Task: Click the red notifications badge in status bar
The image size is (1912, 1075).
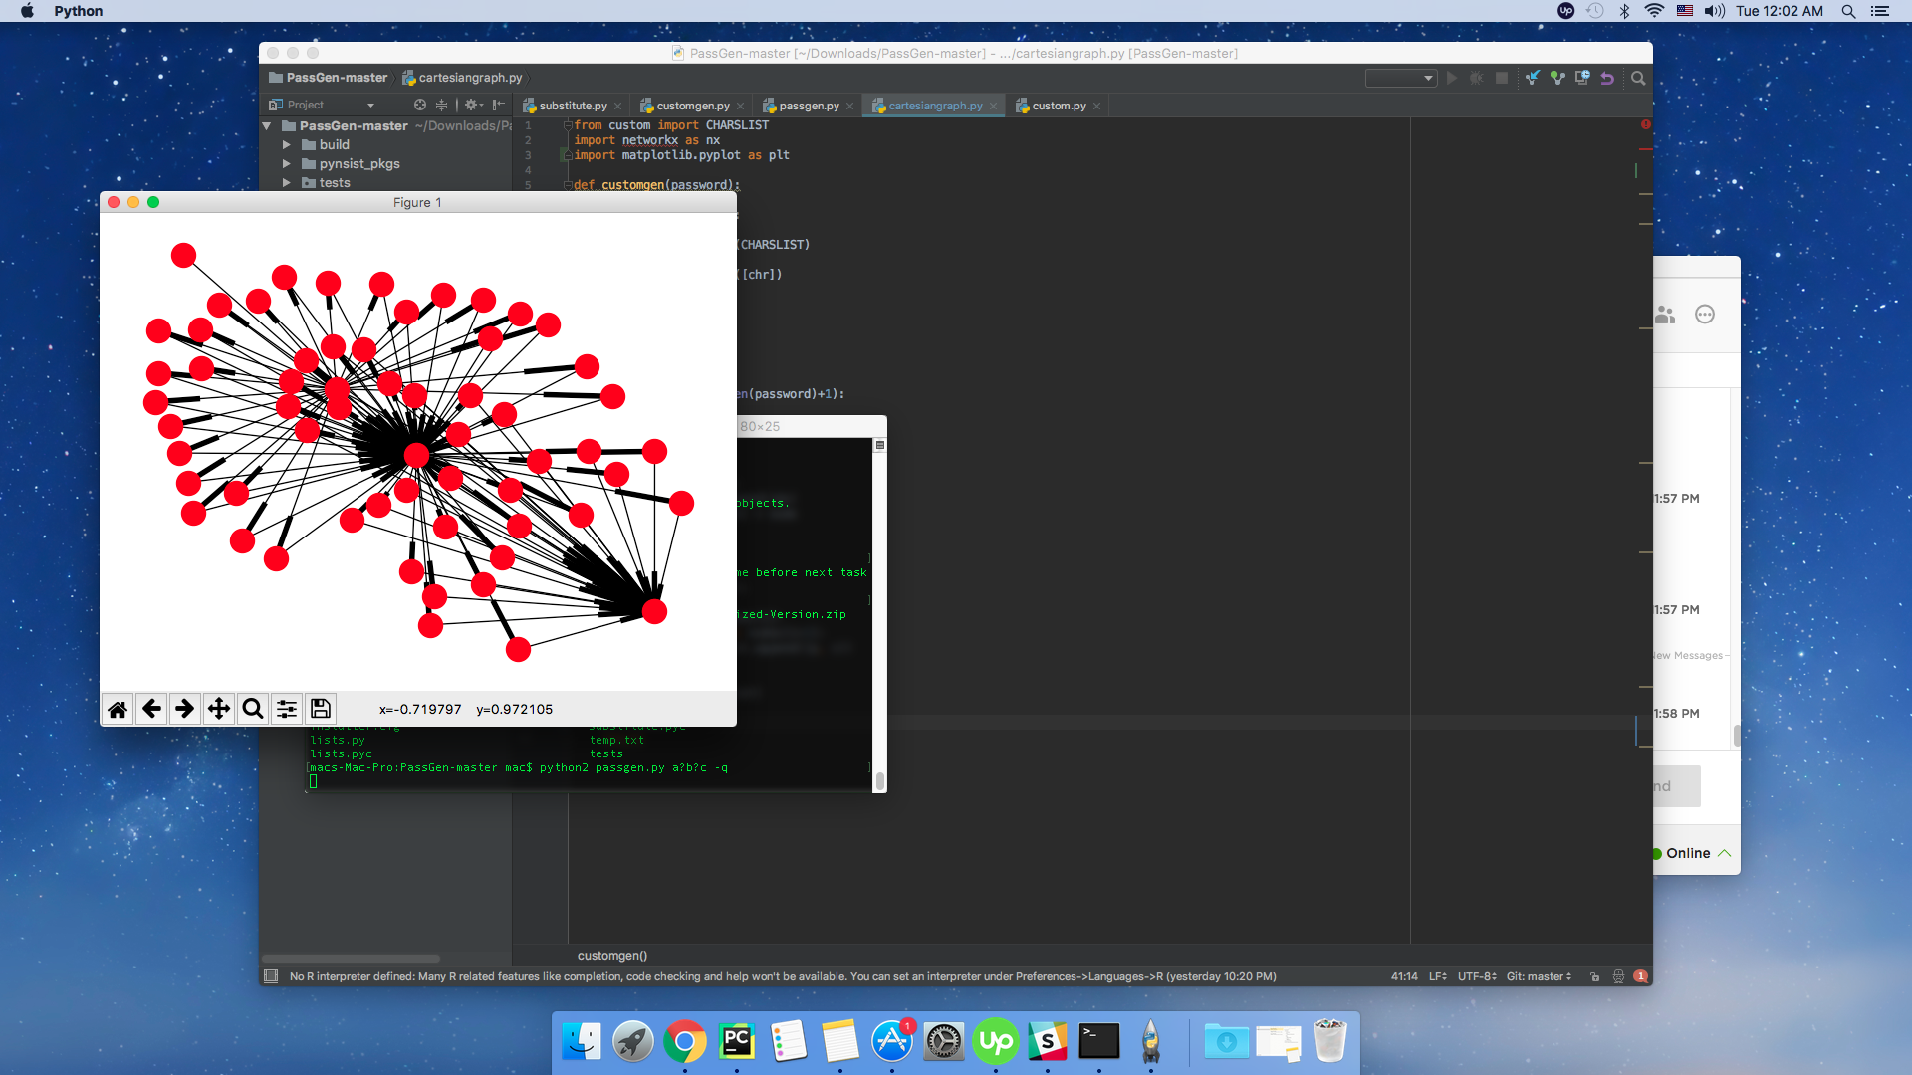Action: click(1641, 976)
